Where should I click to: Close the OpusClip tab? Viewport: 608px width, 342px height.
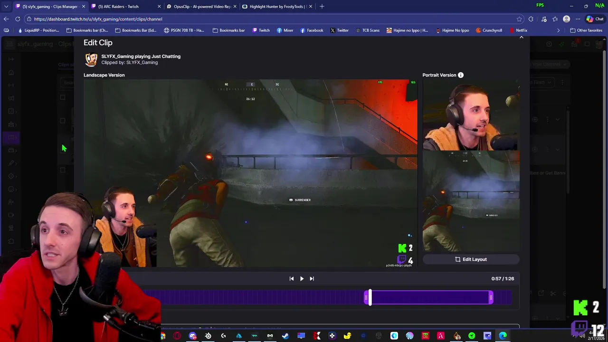tap(235, 7)
